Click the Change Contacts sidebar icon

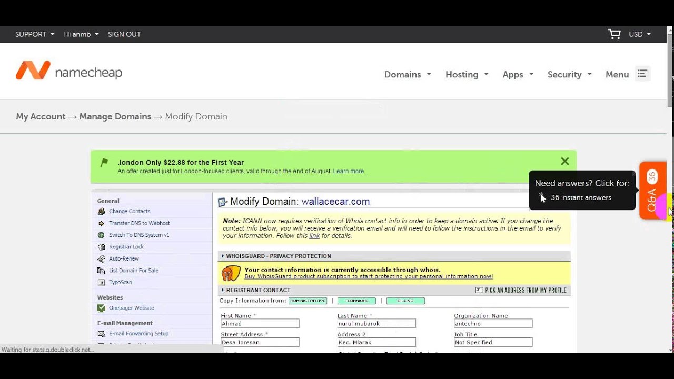(x=101, y=212)
